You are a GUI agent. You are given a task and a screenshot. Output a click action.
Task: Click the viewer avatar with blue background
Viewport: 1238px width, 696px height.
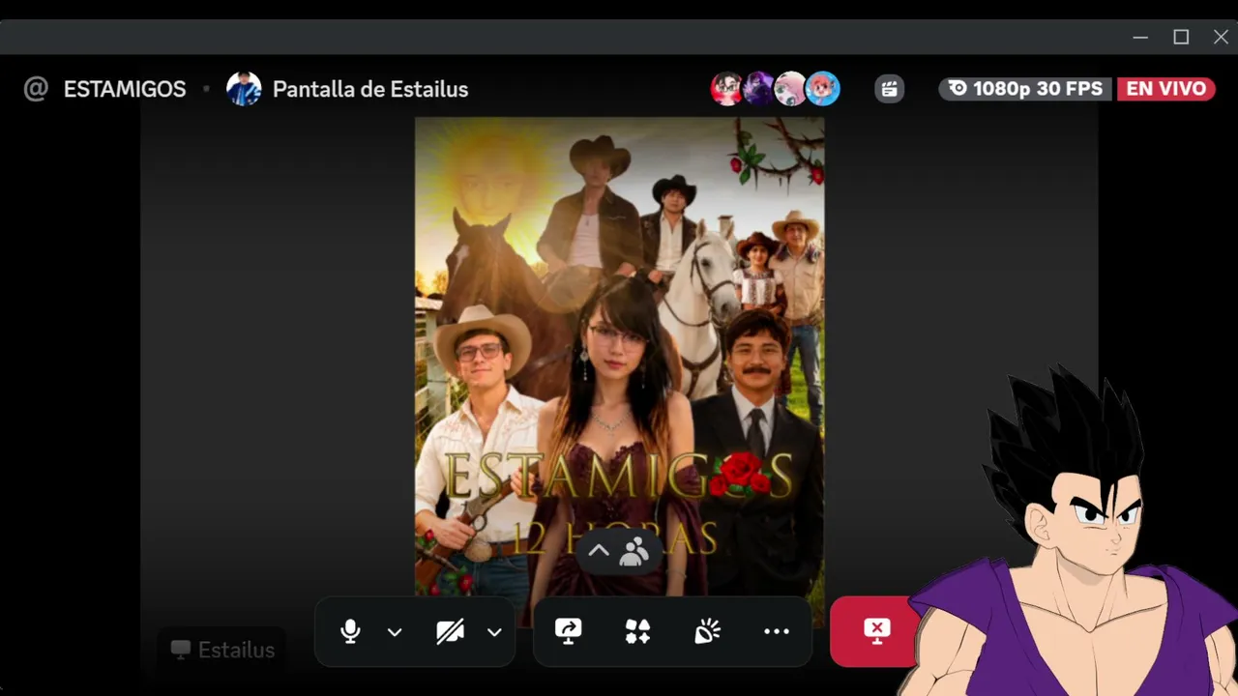click(x=823, y=89)
